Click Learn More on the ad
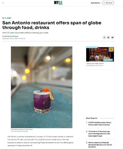This screenshot has height=149, width=123. [108, 60]
